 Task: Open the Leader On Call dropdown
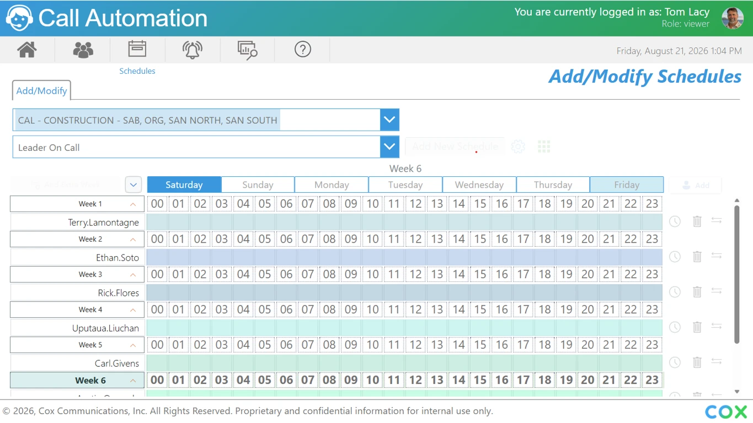389,147
